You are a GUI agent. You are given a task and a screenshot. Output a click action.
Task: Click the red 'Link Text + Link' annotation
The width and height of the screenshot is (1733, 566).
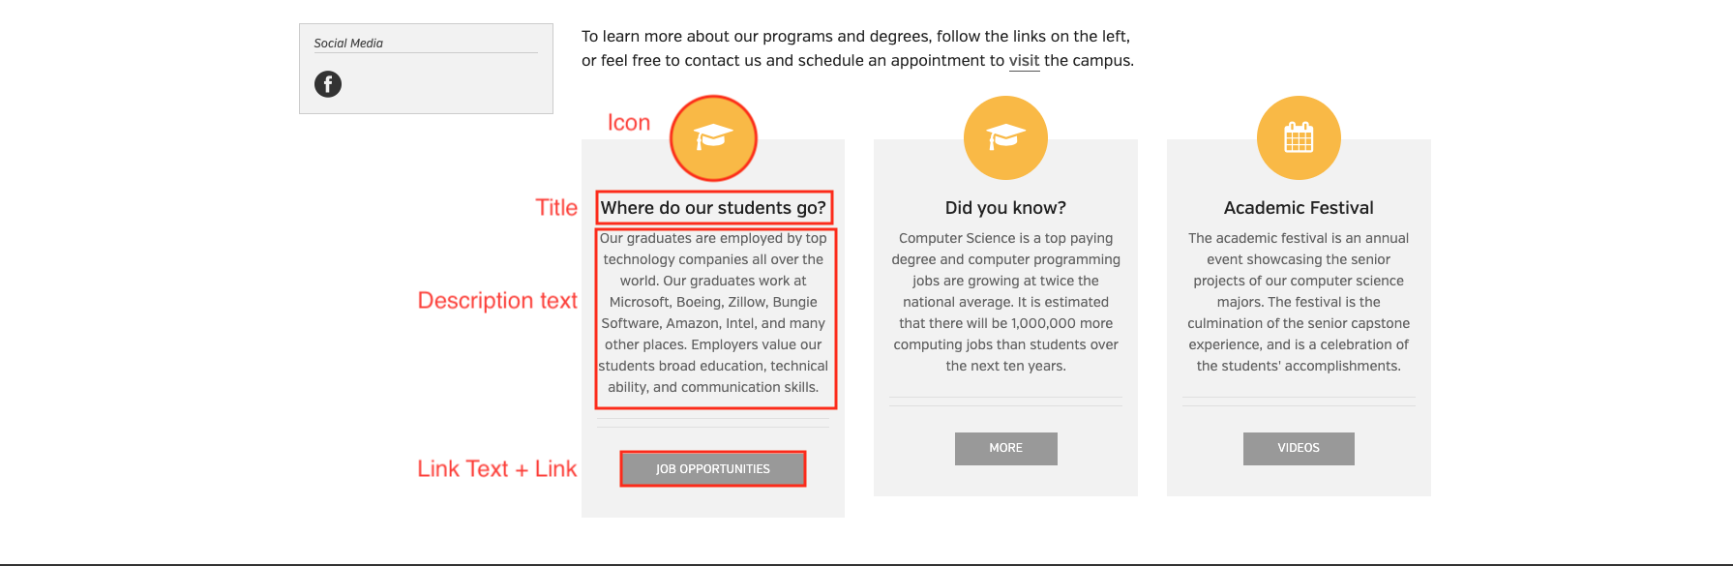coord(497,469)
